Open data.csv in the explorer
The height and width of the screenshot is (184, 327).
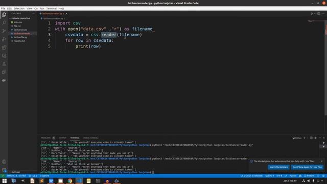[18, 22]
